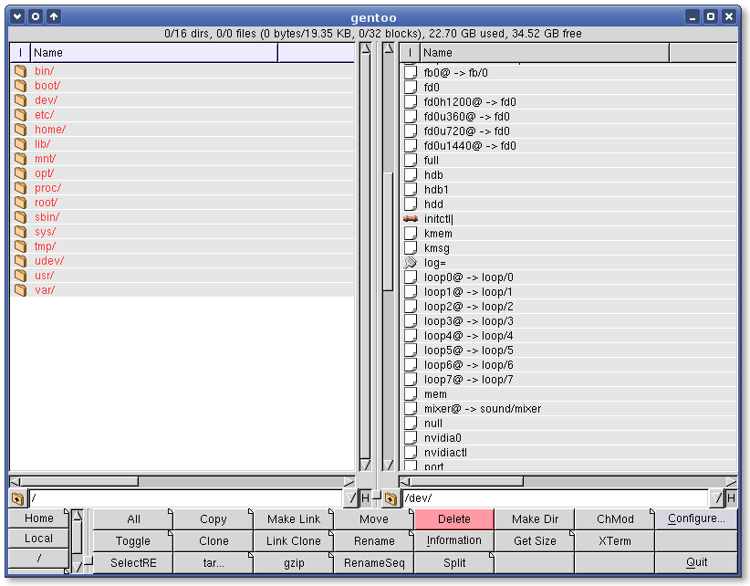Click the sticky circle button in title bar
Screen dimensions: 750x586
click(x=36, y=16)
